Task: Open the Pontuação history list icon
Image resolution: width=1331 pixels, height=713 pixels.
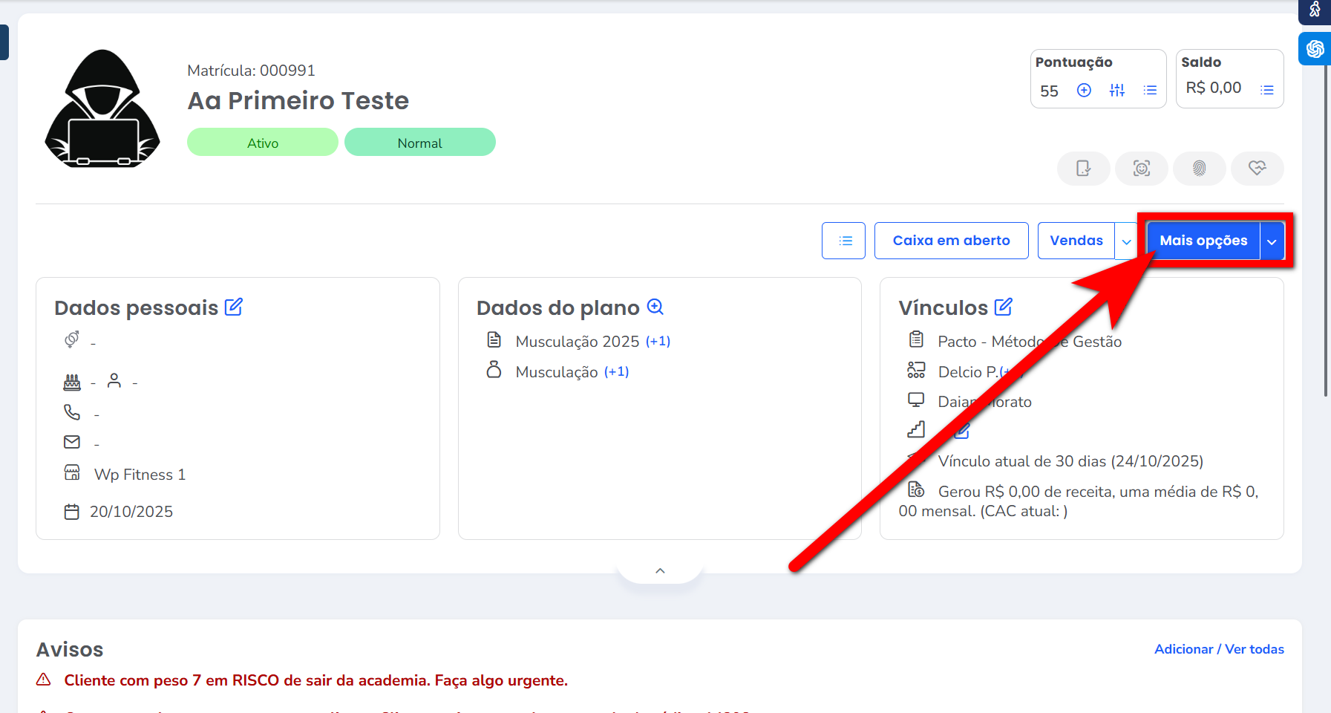Action: click(x=1150, y=91)
